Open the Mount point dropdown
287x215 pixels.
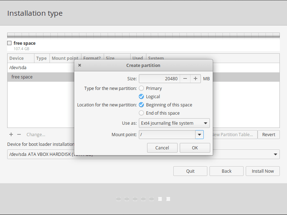pyautogui.click(x=199, y=134)
